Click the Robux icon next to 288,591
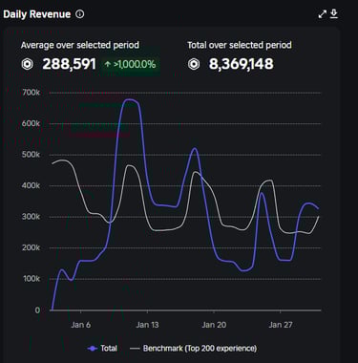 (28, 64)
